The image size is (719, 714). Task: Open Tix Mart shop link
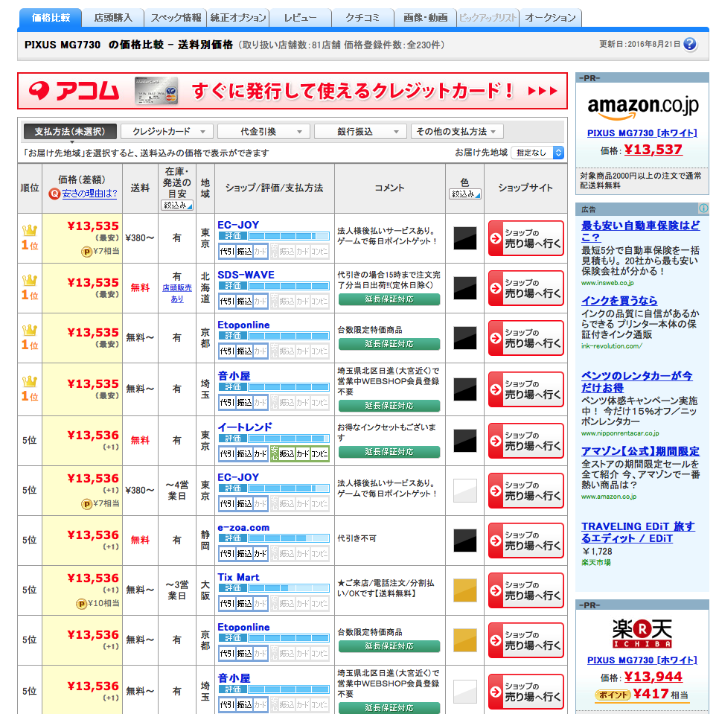[238, 577]
